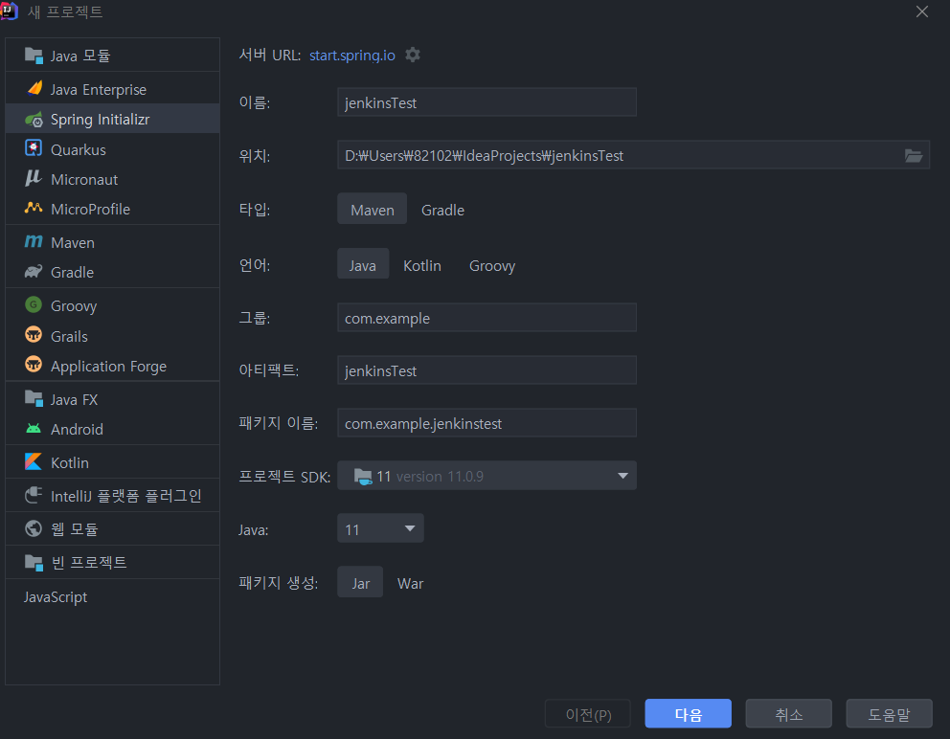This screenshot has height=739, width=950.
Task: Open server URL settings gear
Action: click(413, 55)
